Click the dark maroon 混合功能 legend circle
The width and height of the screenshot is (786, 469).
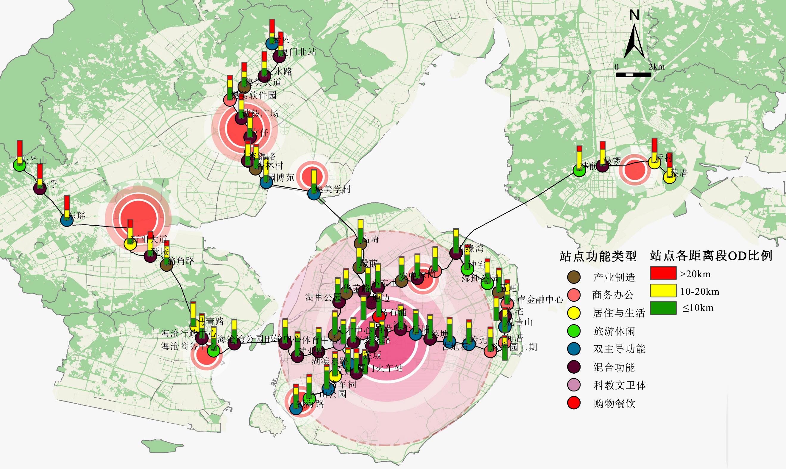574,367
